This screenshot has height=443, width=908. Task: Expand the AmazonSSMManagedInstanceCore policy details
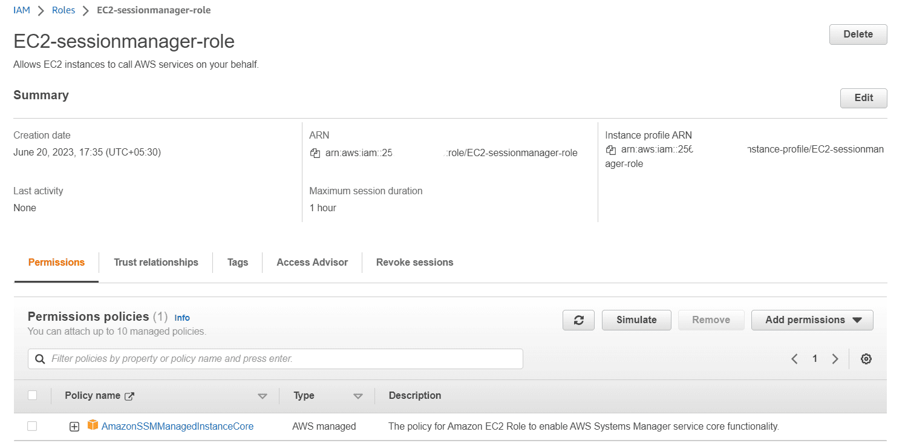coord(74,427)
